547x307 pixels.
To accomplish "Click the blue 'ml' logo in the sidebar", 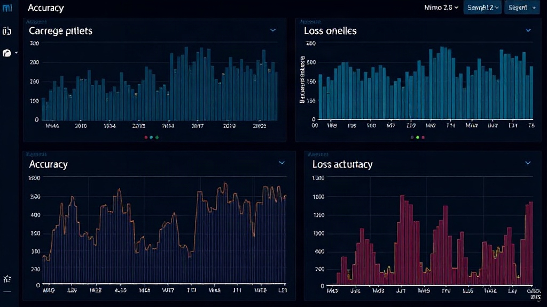I will click(x=7, y=7).
